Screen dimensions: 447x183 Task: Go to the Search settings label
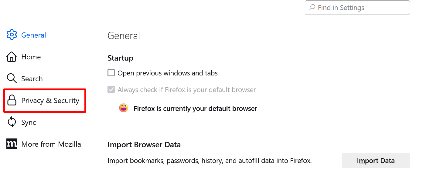(x=32, y=79)
